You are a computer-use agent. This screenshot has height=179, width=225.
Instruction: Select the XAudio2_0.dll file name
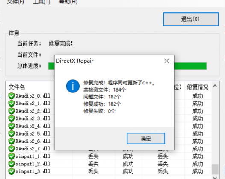[33, 96]
